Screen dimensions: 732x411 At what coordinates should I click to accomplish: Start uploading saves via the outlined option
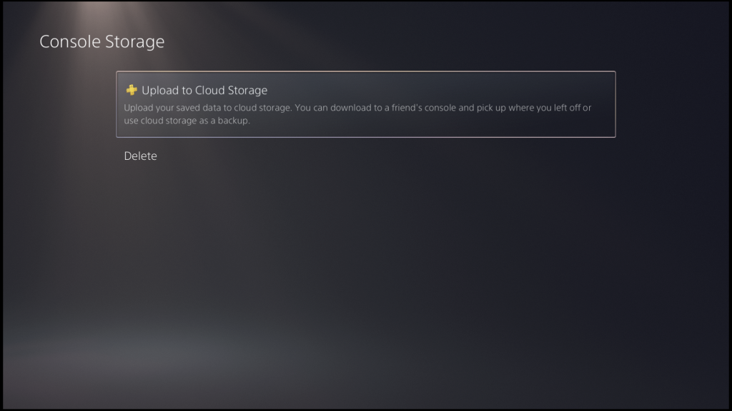click(365, 104)
